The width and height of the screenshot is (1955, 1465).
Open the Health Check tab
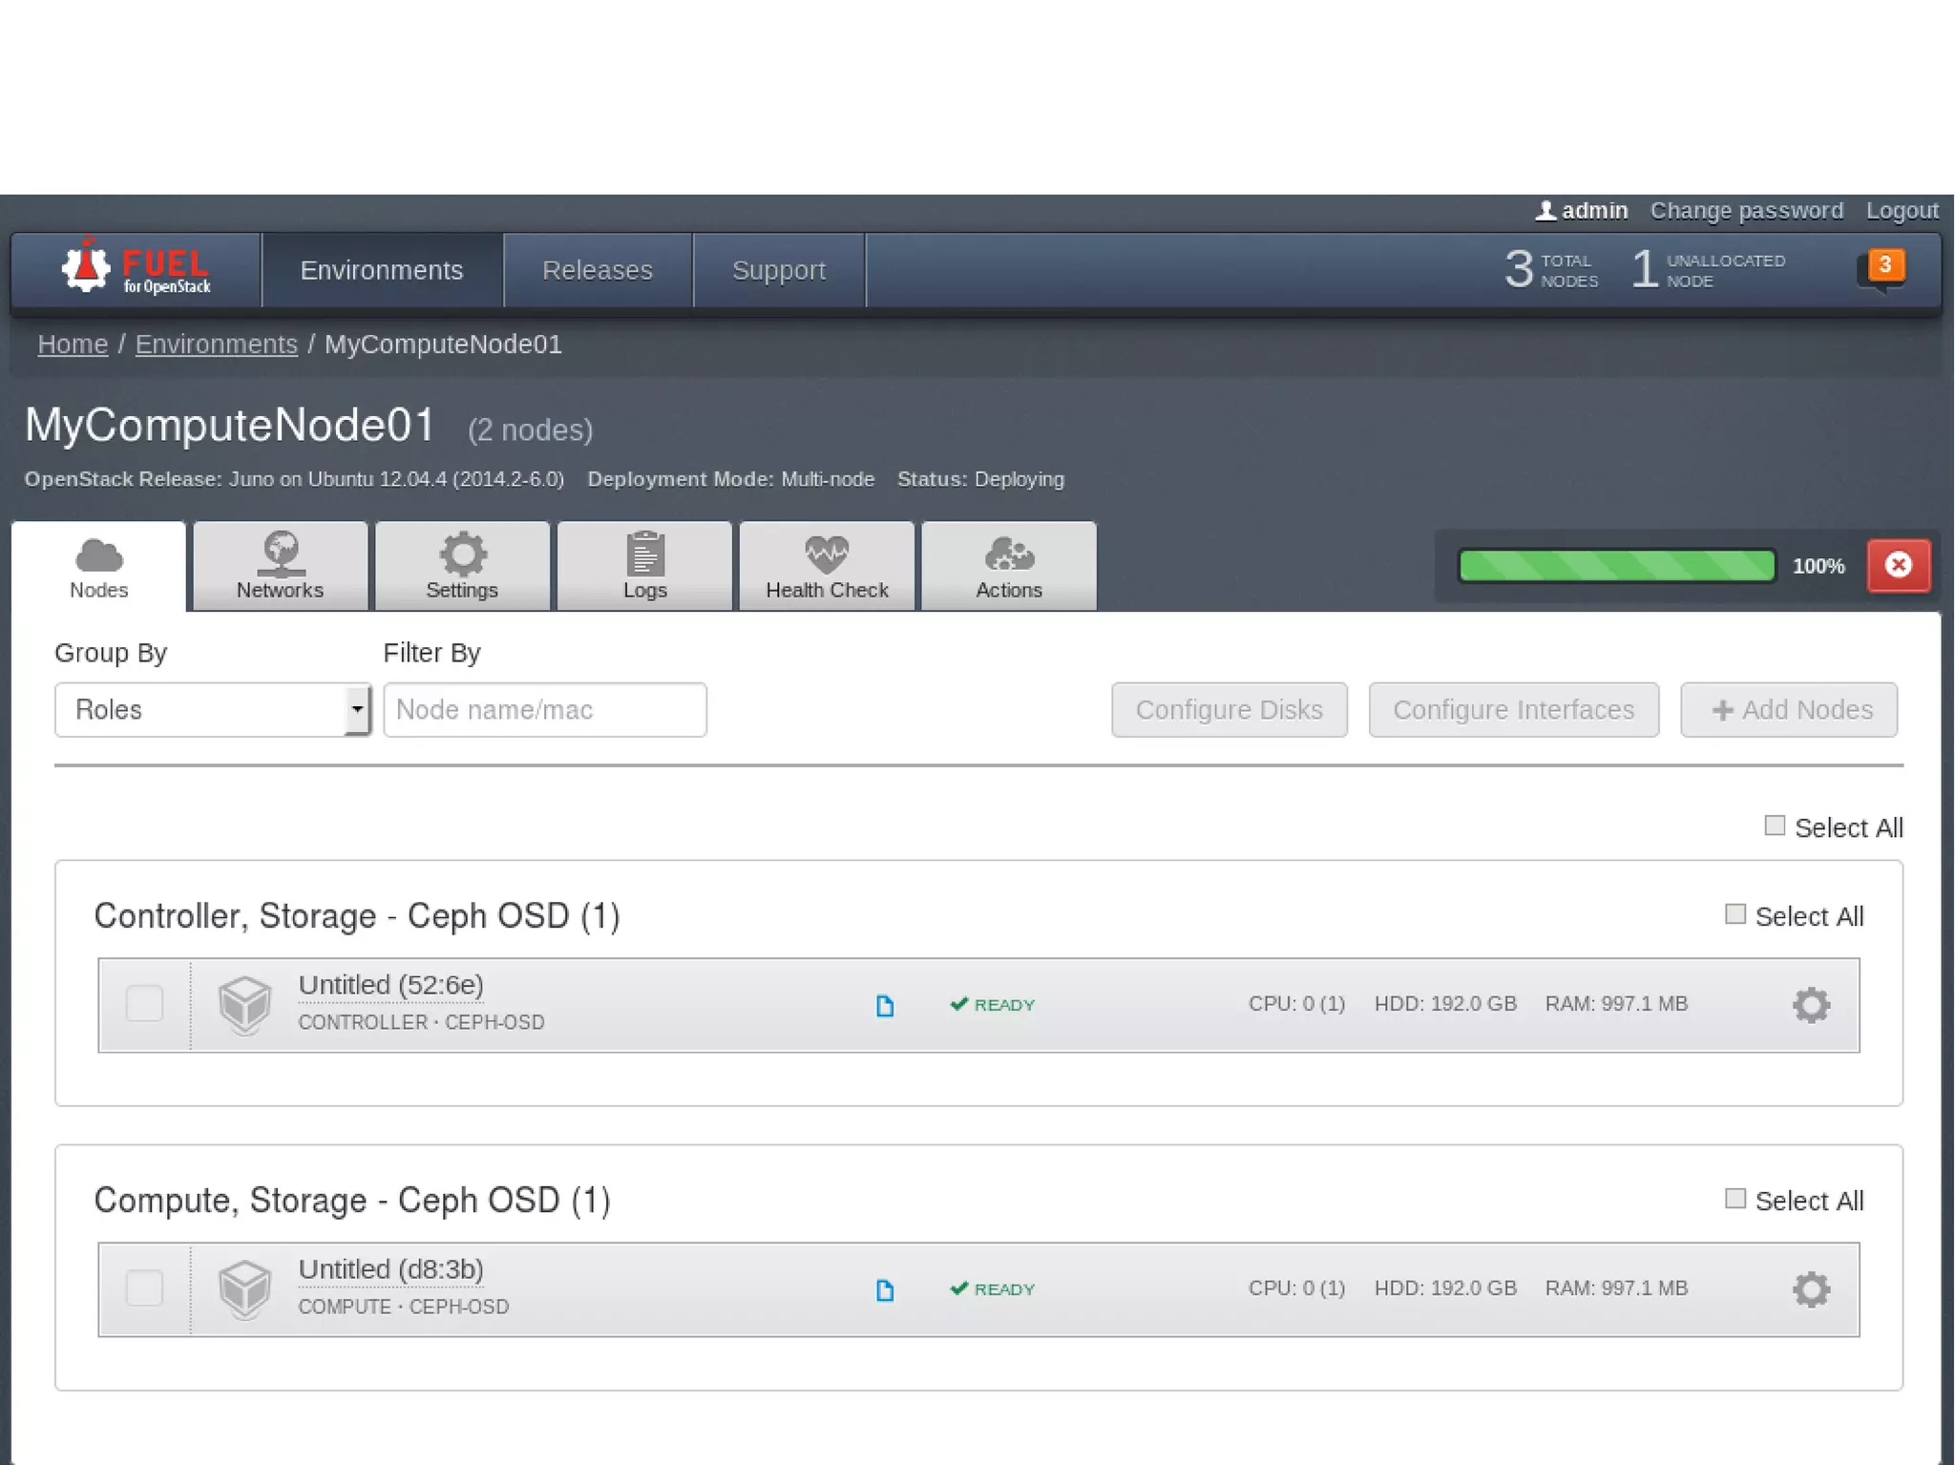pyautogui.click(x=827, y=566)
